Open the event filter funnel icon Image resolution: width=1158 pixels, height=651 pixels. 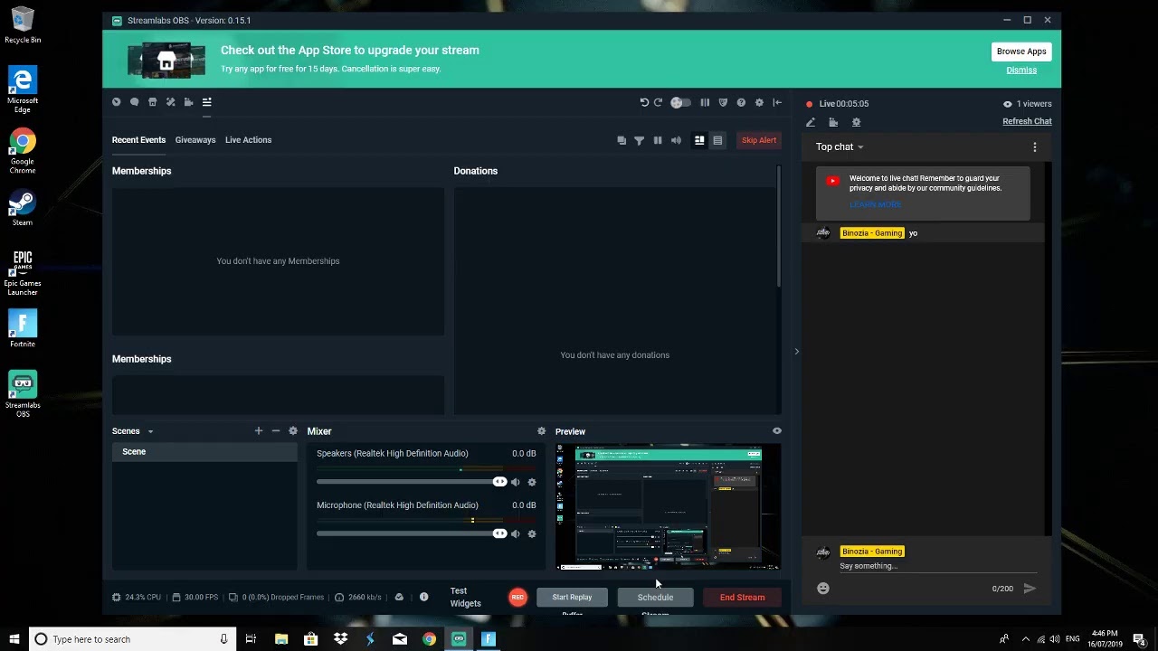point(639,140)
